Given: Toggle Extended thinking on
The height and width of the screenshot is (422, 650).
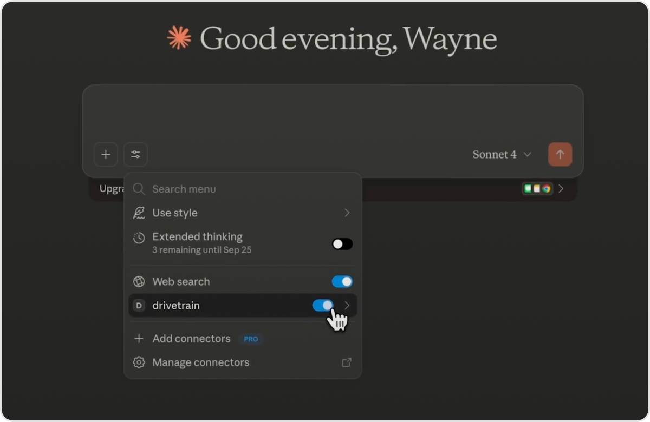Looking at the screenshot, I should [x=342, y=244].
